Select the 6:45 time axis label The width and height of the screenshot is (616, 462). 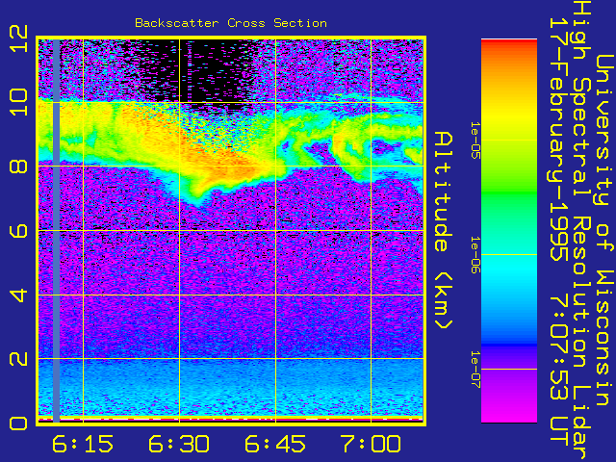(275, 445)
